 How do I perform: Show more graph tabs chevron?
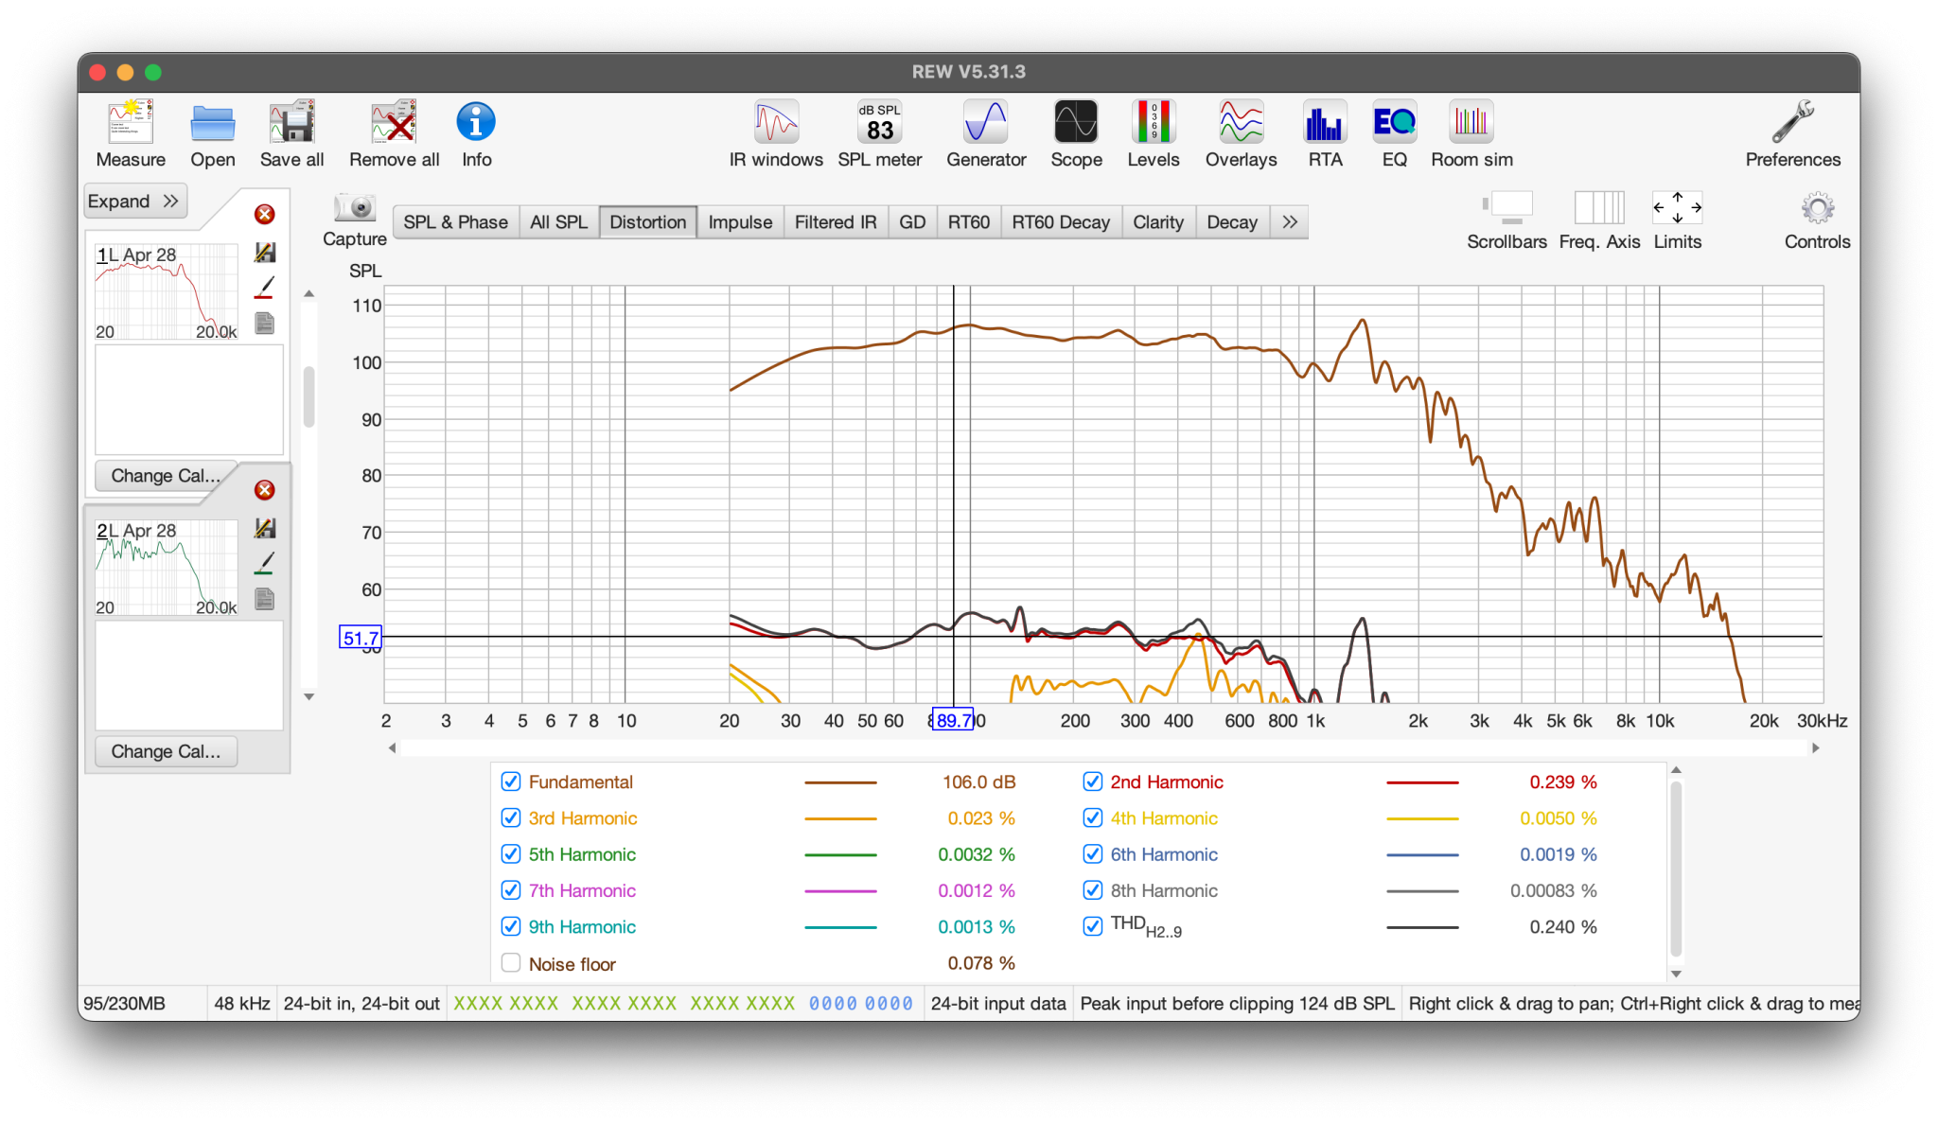click(1289, 222)
